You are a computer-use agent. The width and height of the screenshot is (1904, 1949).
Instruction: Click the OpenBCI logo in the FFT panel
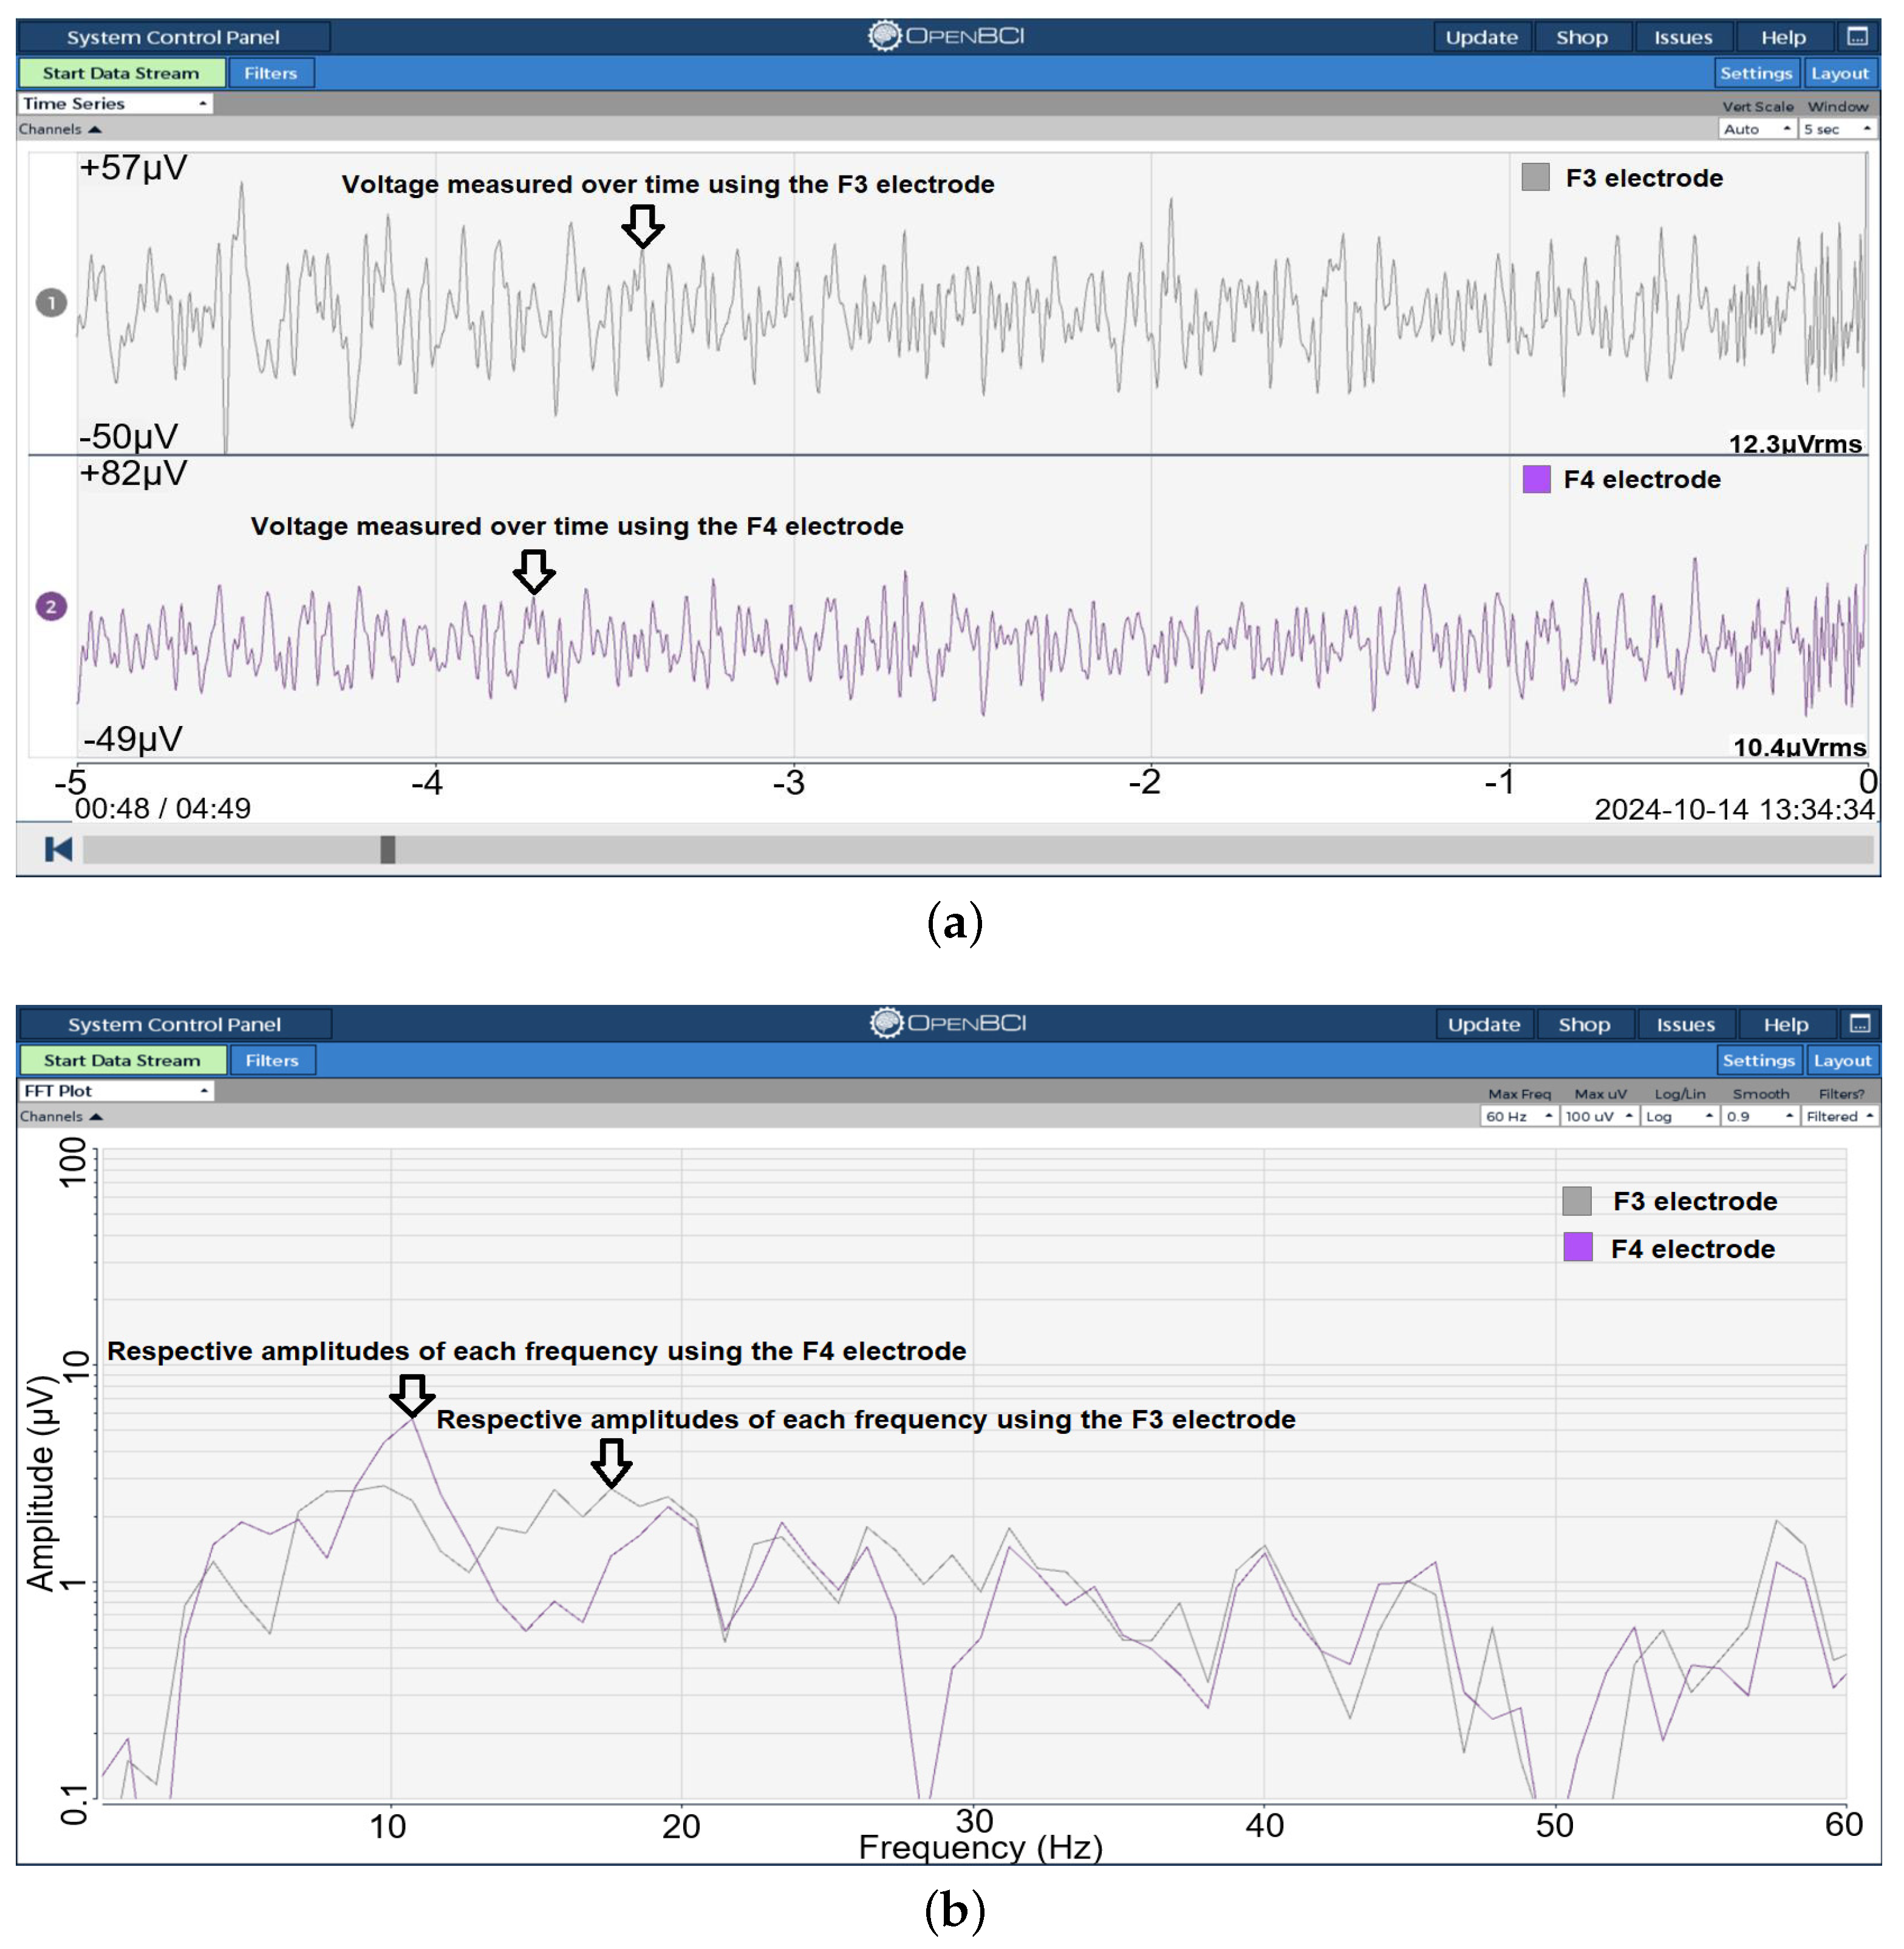(x=886, y=1022)
